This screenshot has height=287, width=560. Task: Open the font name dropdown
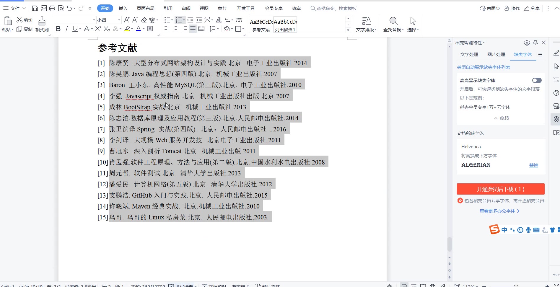click(x=94, y=20)
